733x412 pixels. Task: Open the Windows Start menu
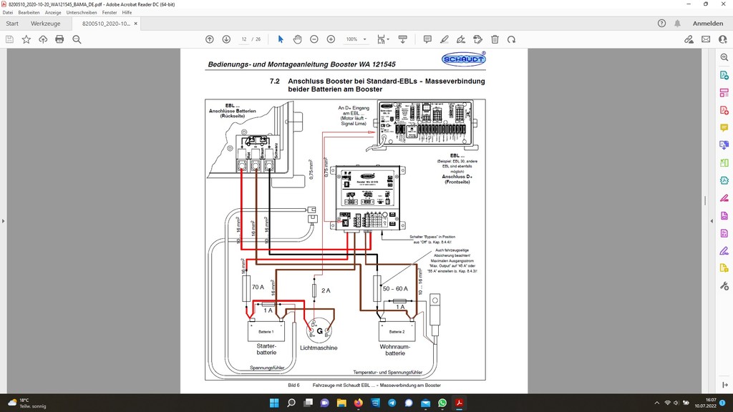click(x=274, y=403)
